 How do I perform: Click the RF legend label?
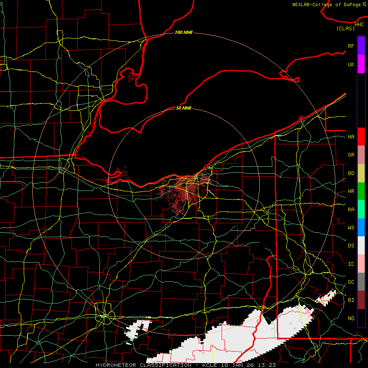pyautogui.click(x=351, y=46)
